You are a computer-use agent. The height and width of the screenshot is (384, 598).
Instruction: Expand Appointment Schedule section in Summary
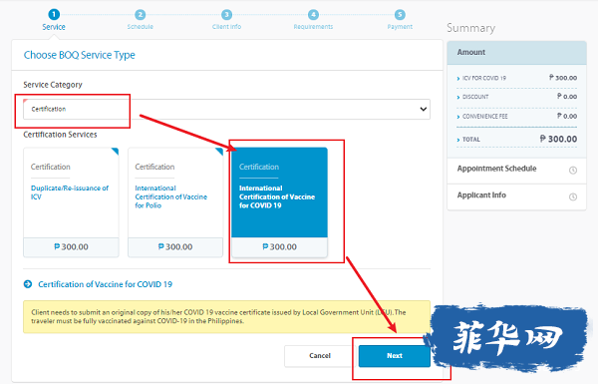click(x=516, y=171)
